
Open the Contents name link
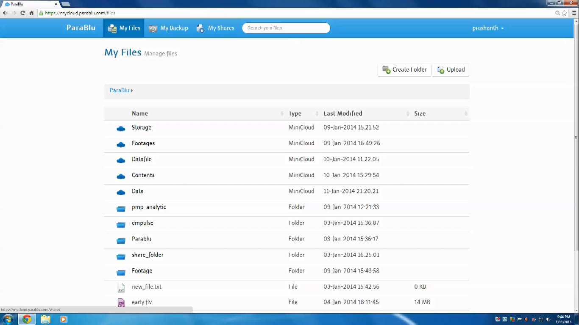tap(143, 175)
